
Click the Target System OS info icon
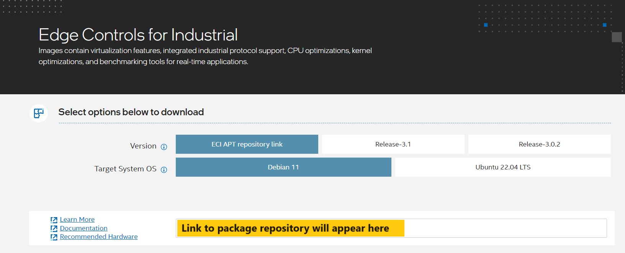[x=164, y=170]
